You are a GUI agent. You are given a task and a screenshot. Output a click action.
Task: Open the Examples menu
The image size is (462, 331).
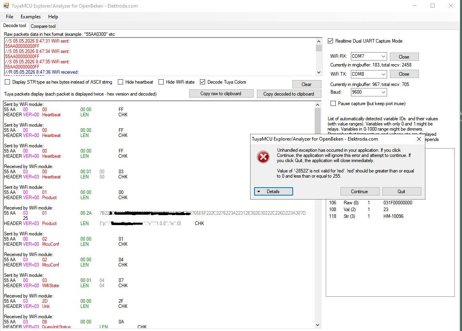[31, 17]
